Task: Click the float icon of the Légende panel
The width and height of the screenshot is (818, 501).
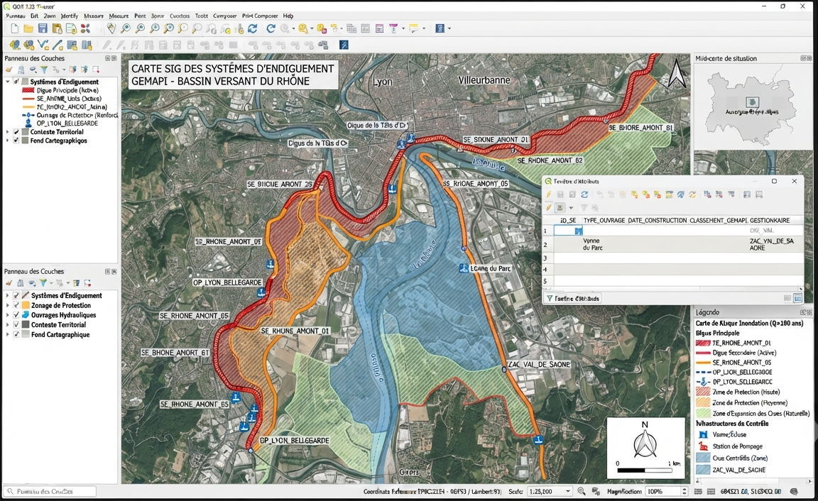Action: [803, 313]
